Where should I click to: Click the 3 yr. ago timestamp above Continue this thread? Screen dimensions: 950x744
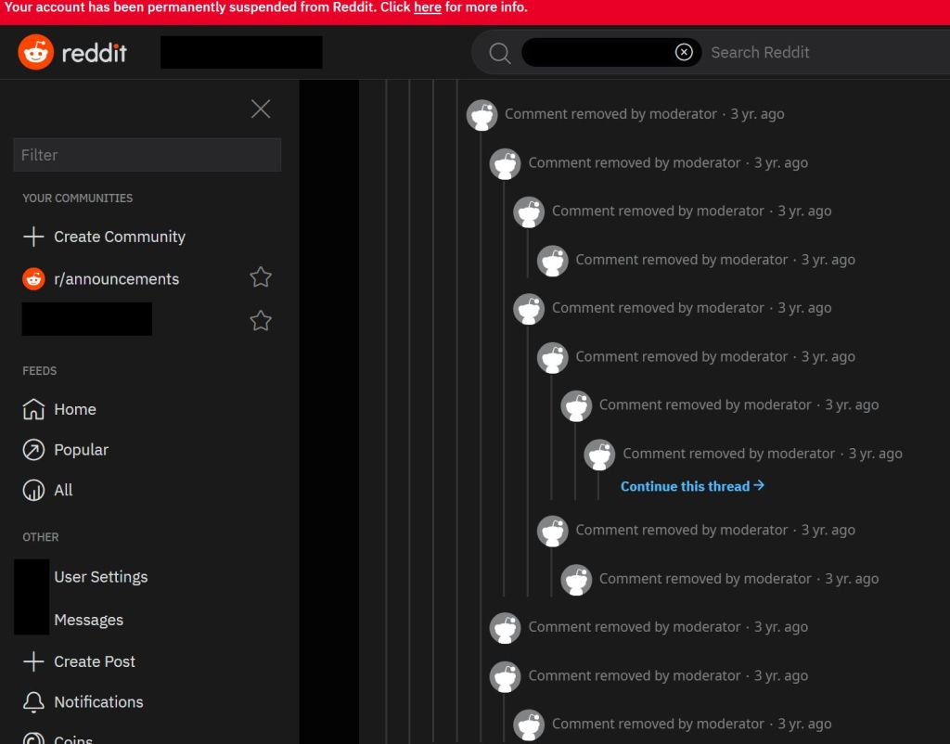pos(875,454)
